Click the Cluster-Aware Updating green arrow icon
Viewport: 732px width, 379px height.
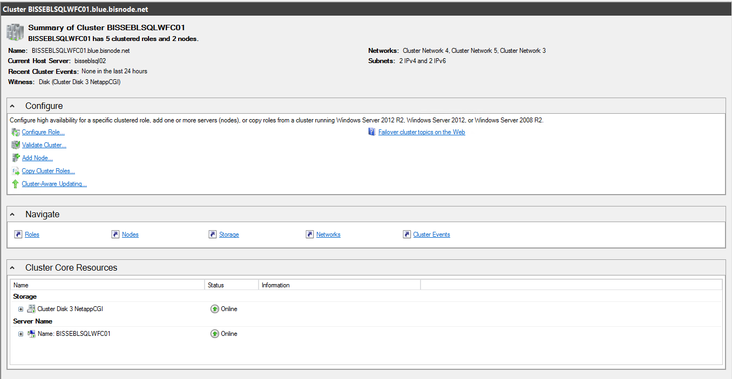click(16, 184)
